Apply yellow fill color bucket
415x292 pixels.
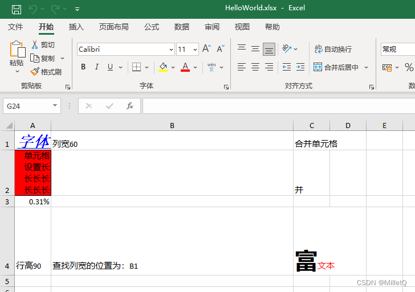pyautogui.click(x=163, y=67)
